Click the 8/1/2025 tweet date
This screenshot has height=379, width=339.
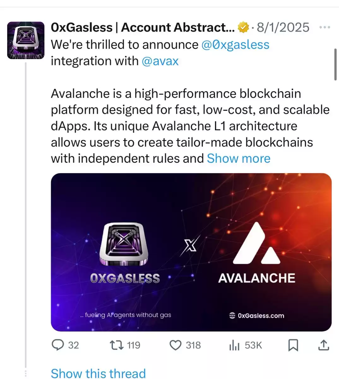tap(283, 27)
